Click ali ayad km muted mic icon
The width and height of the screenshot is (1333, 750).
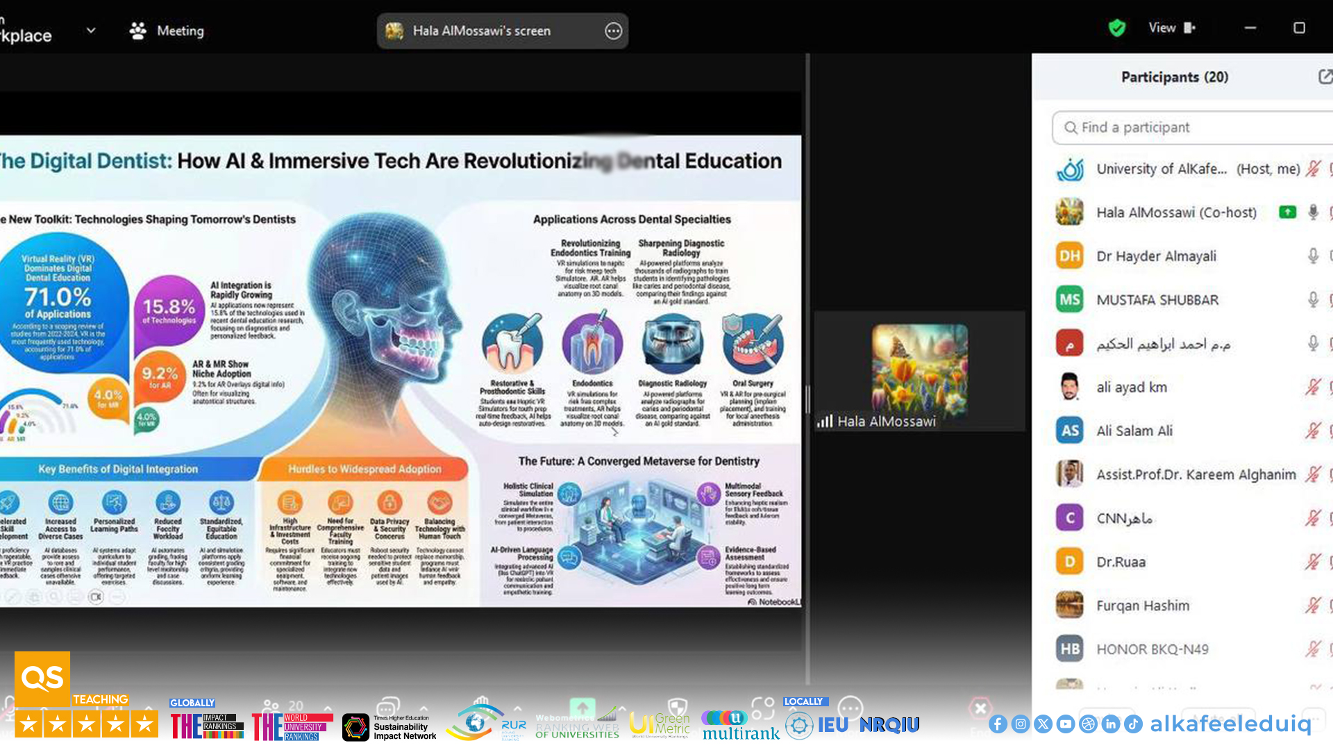click(1312, 387)
